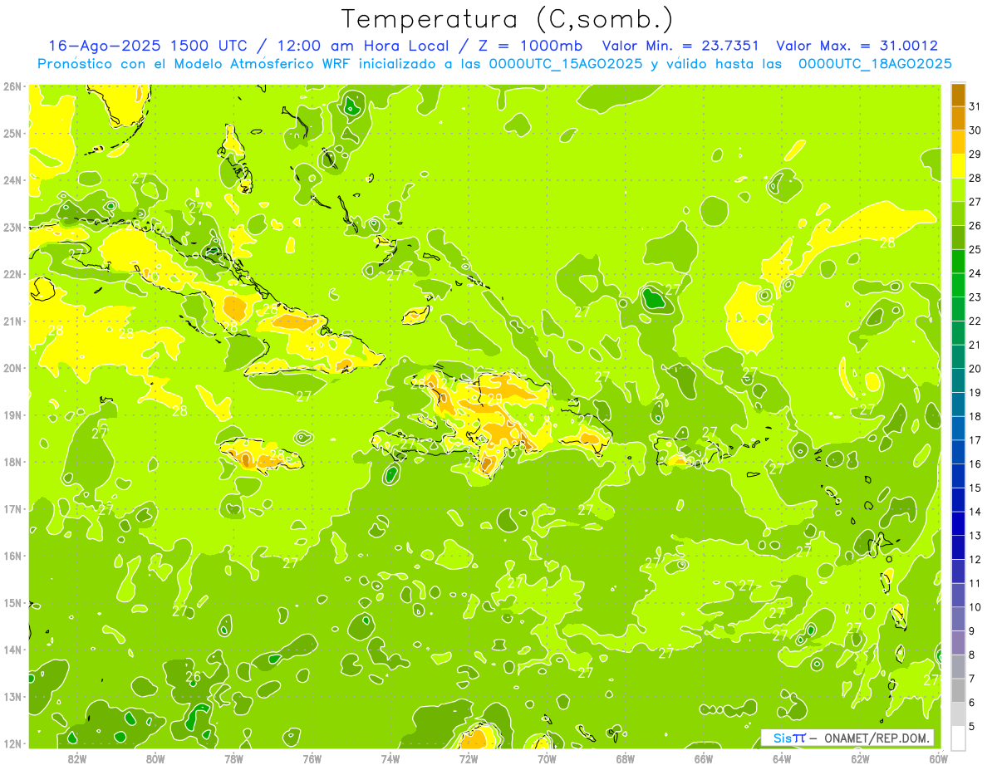This screenshot has height=770, width=997.
Task: Click the 'Z = 1000mb' level text
Action: pos(527,46)
